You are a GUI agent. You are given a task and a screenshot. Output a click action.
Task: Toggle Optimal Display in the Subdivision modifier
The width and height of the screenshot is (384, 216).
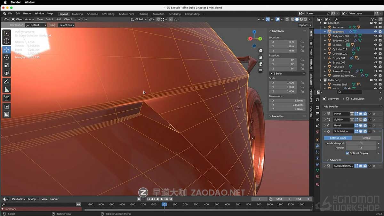coord(348,153)
